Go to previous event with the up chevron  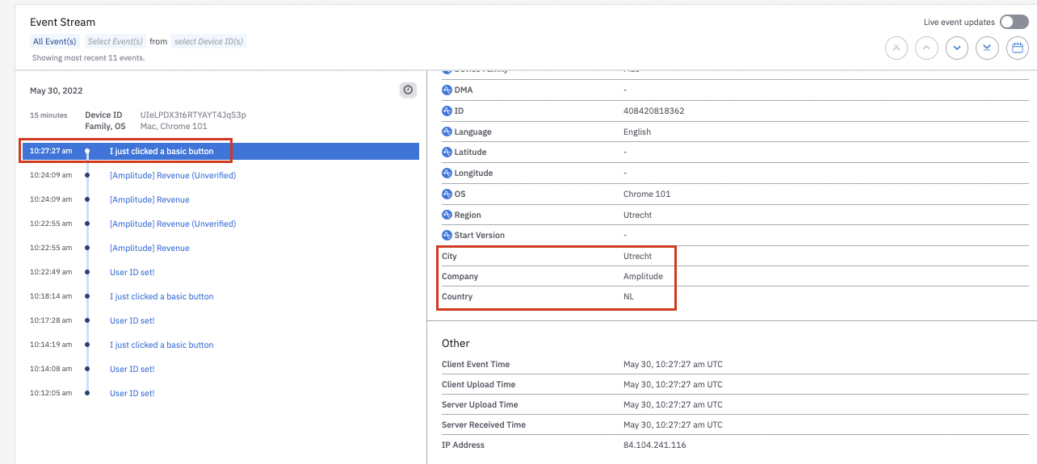(926, 48)
